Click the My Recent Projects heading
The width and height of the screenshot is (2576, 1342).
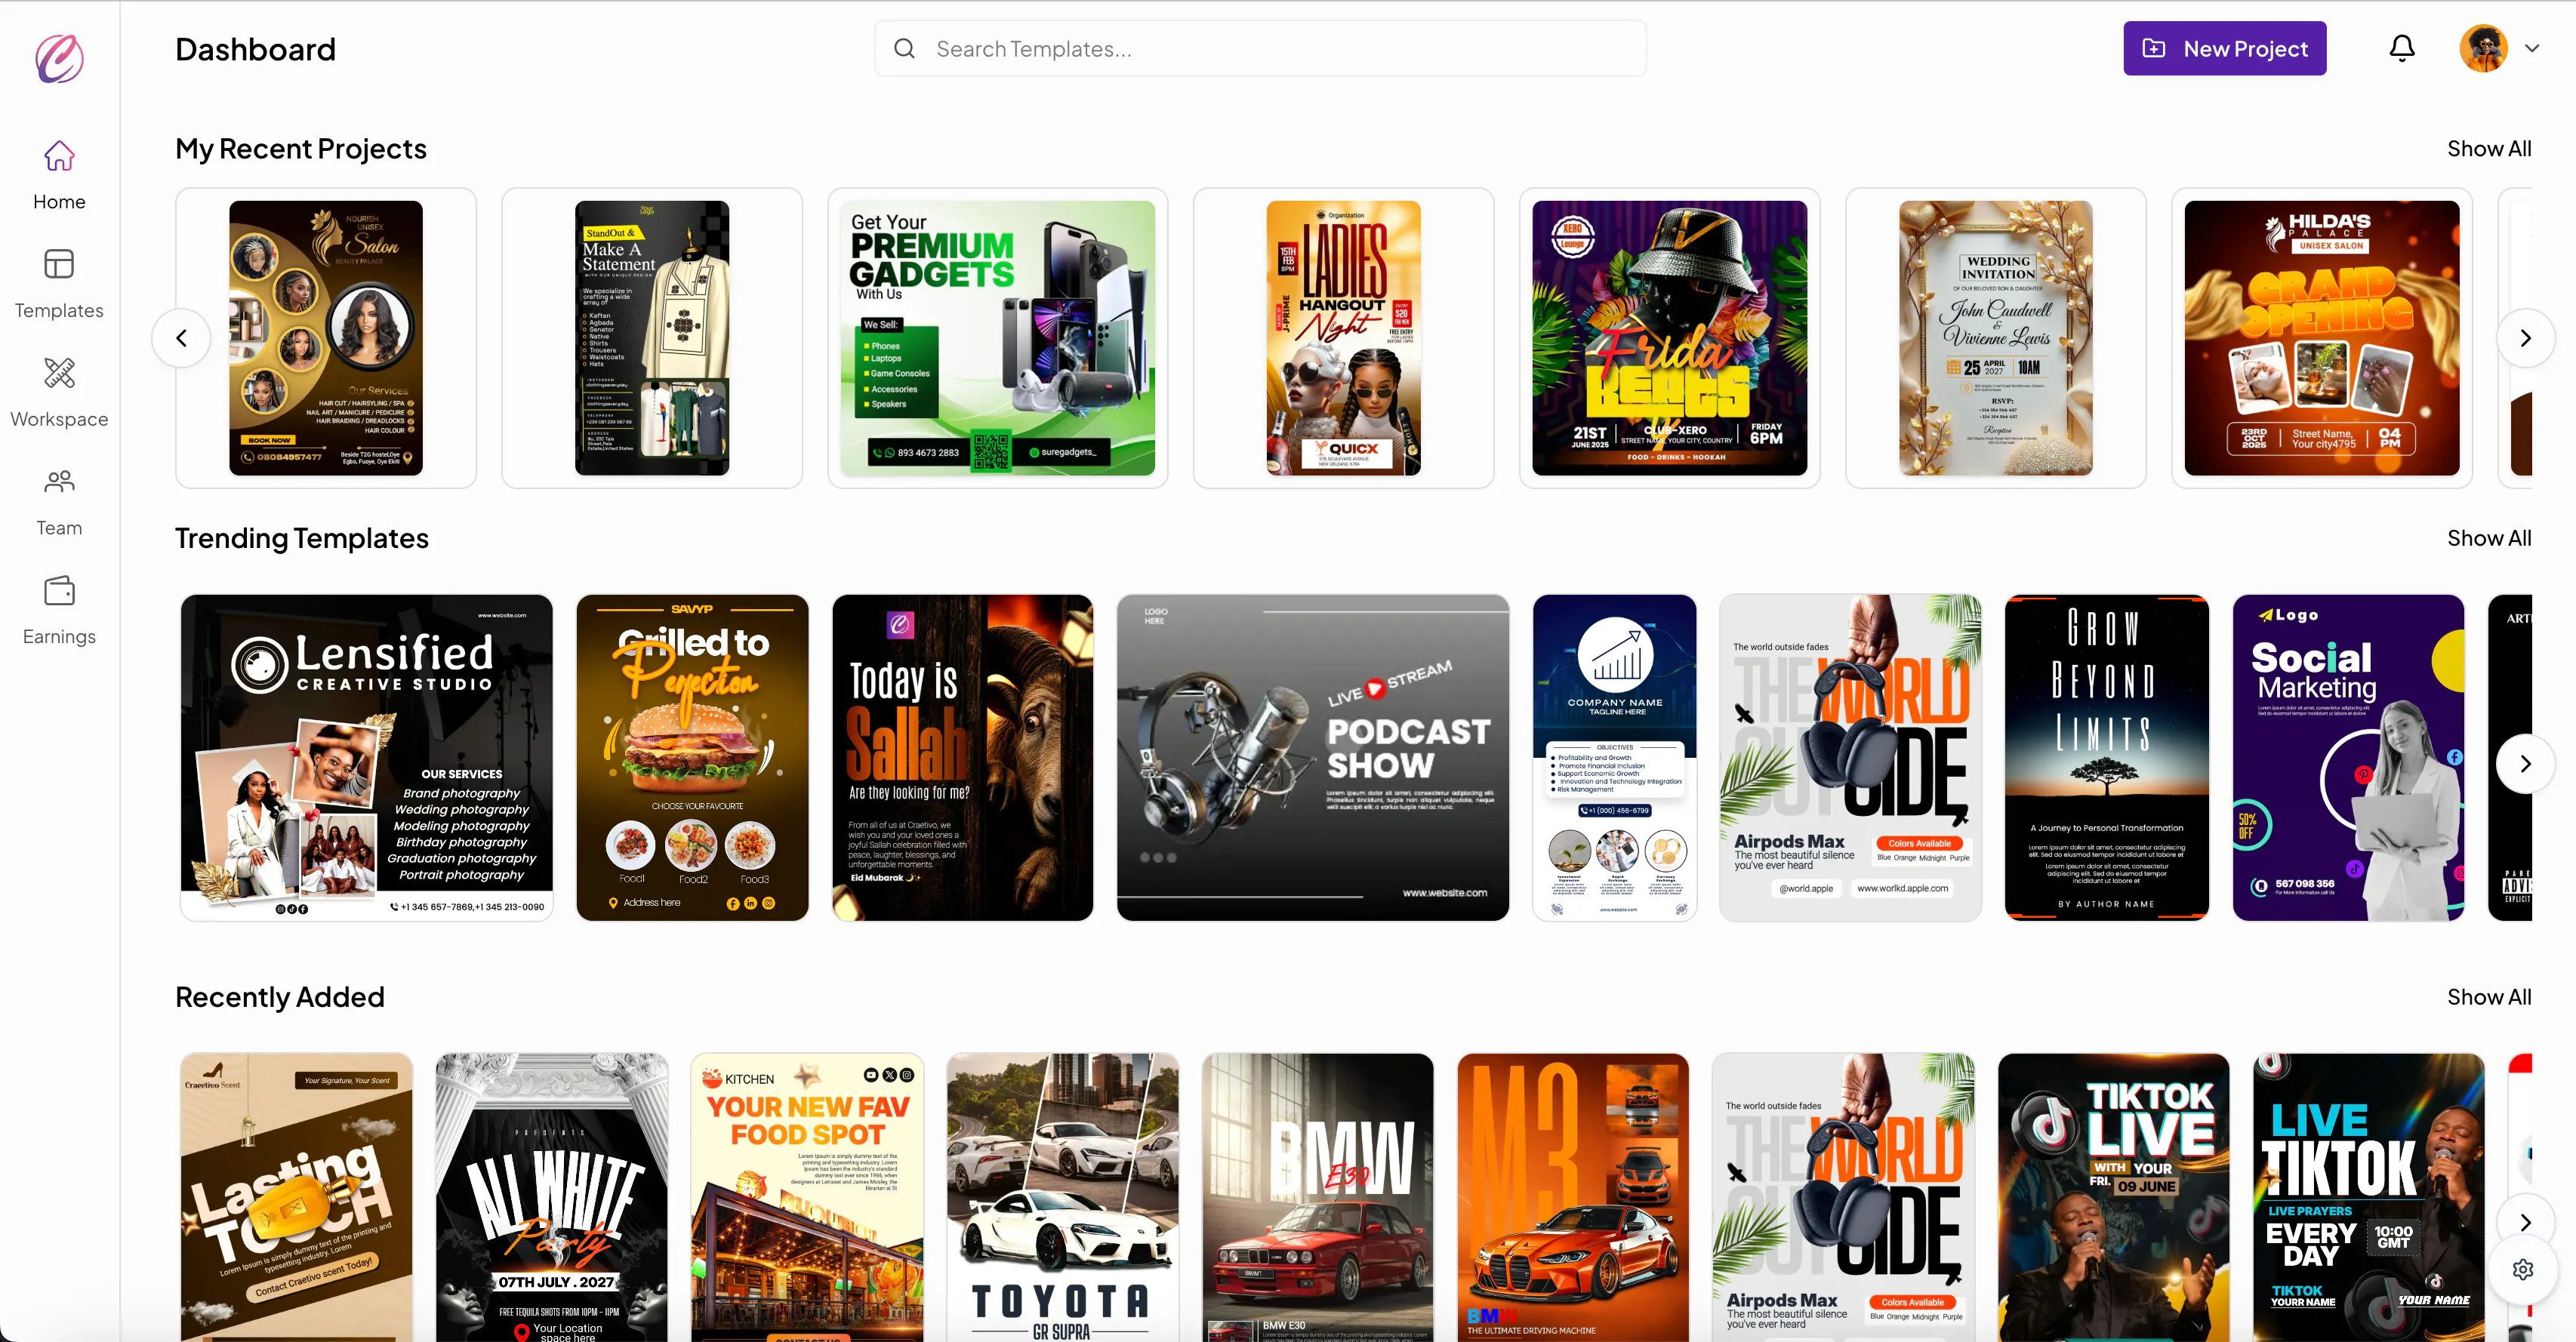(x=301, y=149)
